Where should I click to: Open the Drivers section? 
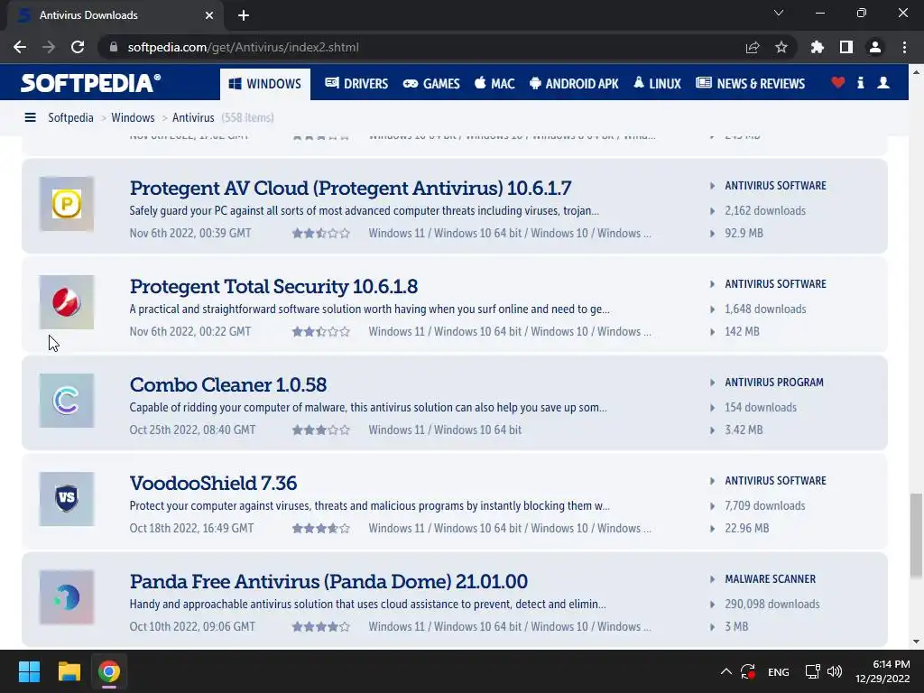coord(356,84)
